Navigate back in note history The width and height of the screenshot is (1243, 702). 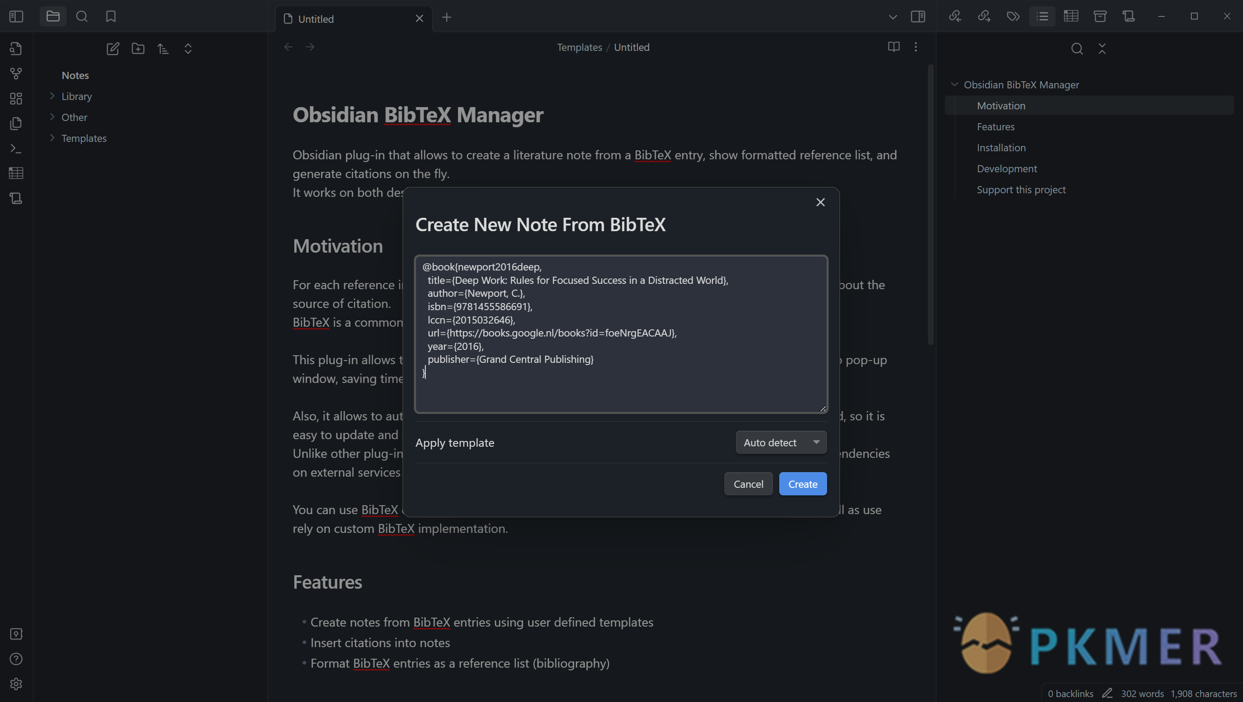click(x=288, y=47)
